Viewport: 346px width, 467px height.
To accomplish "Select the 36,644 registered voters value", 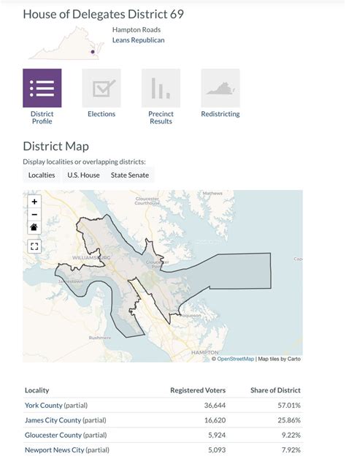I will click(x=215, y=406).
